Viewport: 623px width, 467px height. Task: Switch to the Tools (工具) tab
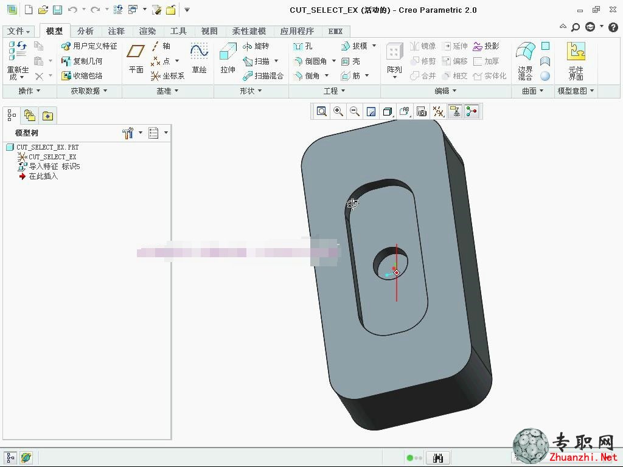pyautogui.click(x=178, y=31)
